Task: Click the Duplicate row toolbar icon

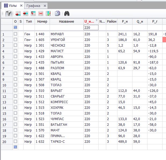Action: (x=33, y=13)
